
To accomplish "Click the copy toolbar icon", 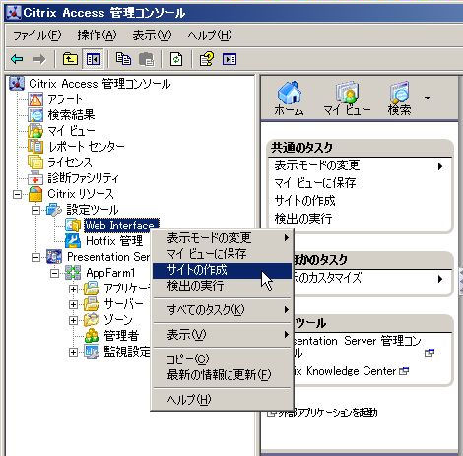I will tap(123, 59).
